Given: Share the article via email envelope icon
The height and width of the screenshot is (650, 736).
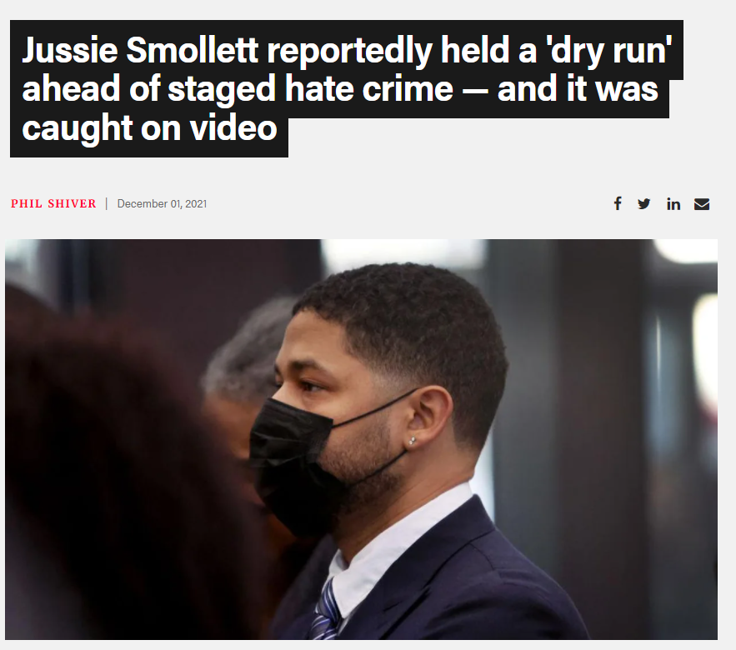Looking at the screenshot, I should pos(702,204).
